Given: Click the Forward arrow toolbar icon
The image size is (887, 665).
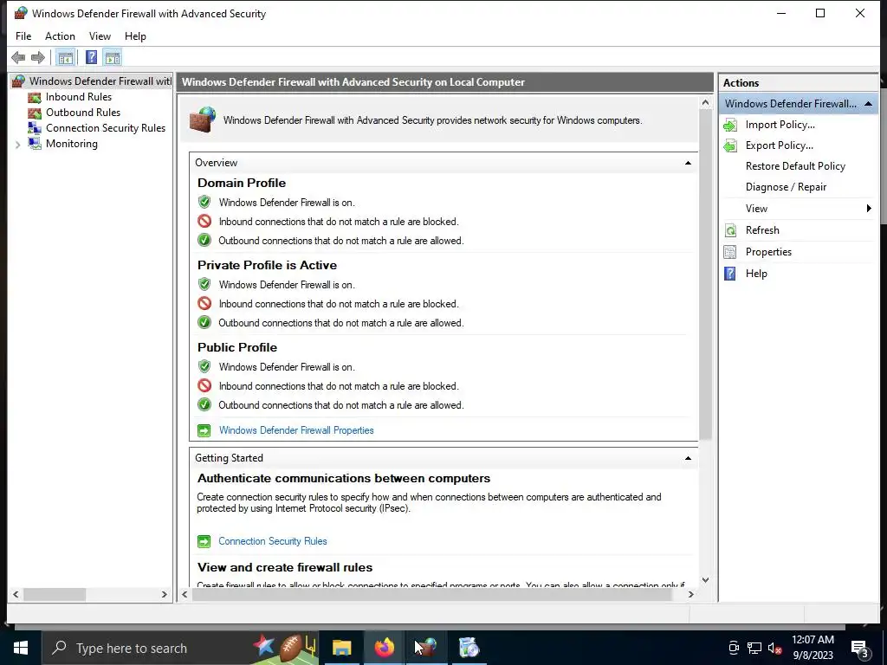Looking at the screenshot, I should [38, 57].
